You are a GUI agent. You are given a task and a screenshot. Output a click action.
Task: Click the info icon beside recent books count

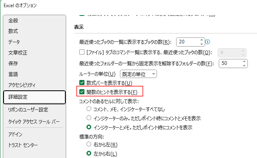pos(208,42)
